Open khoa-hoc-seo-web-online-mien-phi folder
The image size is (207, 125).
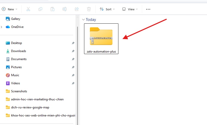tap(40, 115)
